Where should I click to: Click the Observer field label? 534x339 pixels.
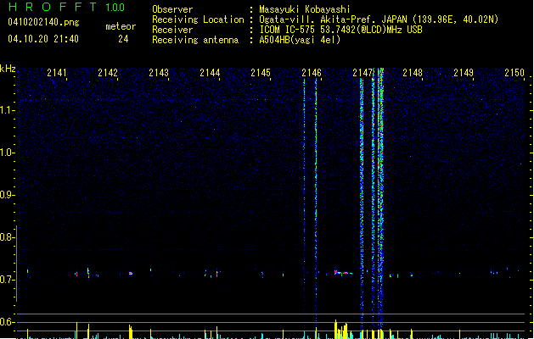point(172,9)
